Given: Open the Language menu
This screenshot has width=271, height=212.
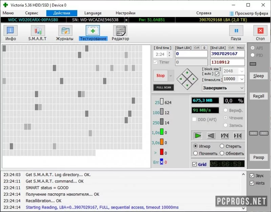Looking at the screenshot, I should tap(93, 13).
